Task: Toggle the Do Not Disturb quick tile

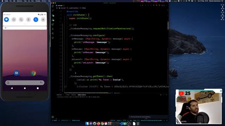Action: (14, 20)
